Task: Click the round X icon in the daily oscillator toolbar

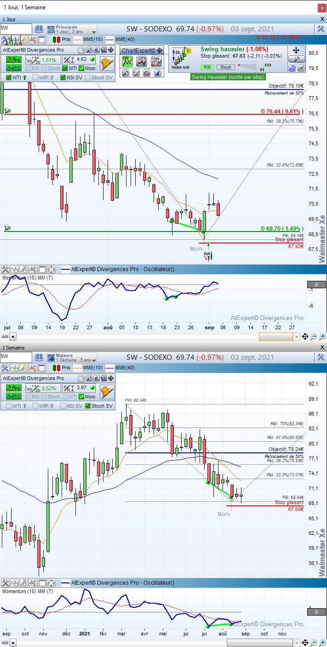Action: (51, 269)
